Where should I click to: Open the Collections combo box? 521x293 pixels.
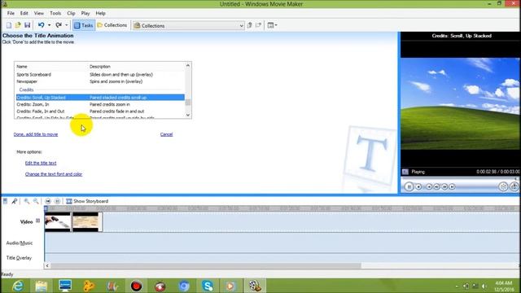click(189, 25)
